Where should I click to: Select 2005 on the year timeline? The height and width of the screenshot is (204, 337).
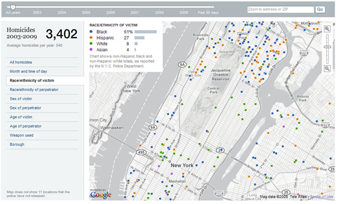click(86, 12)
